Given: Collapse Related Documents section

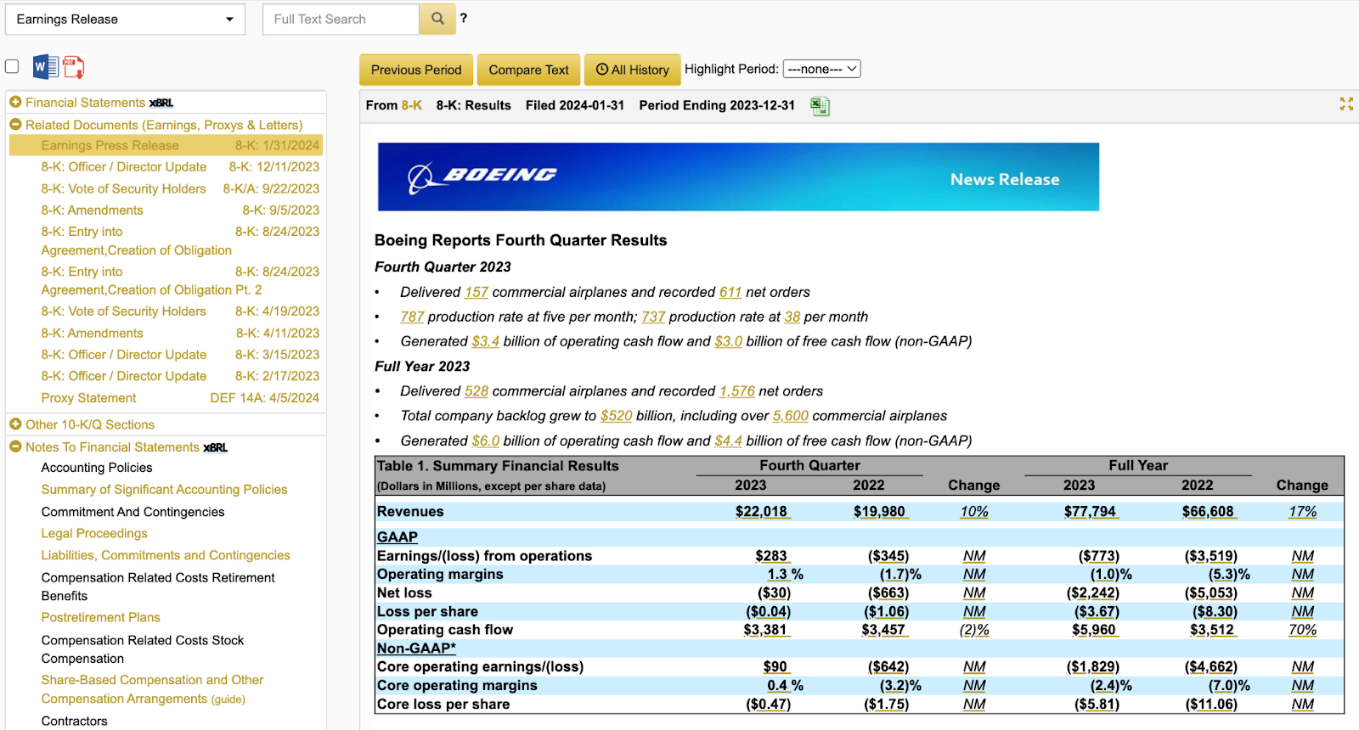Looking at the screenshot, I should point(15,124).
